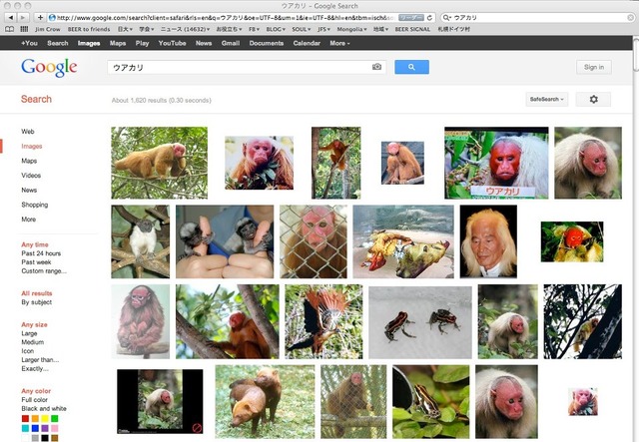Open the two frogs on white thumbnail
This screenshot has height=442, width=639.
420,322
